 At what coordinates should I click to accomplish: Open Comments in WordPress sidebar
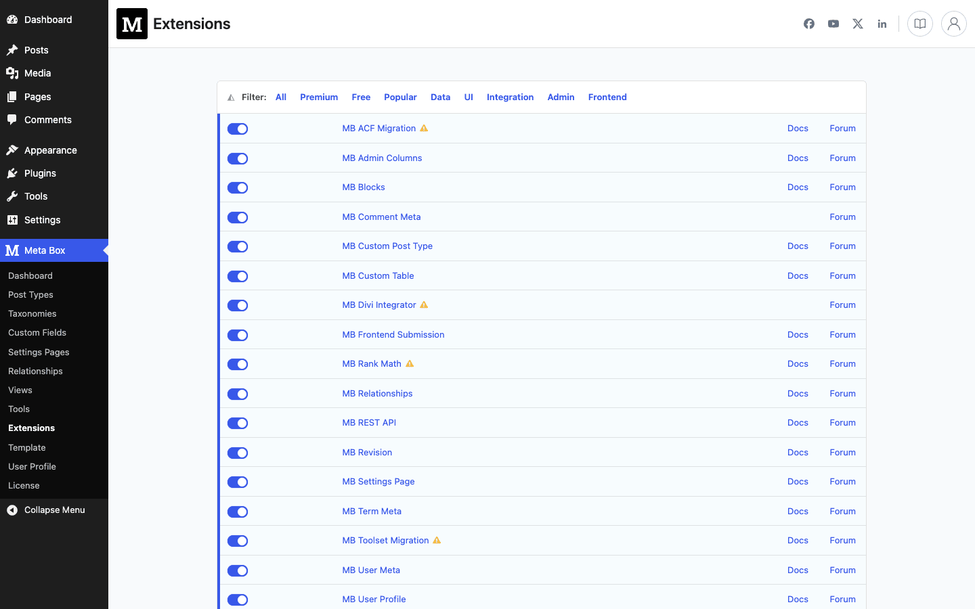click(x=54, y=120)
